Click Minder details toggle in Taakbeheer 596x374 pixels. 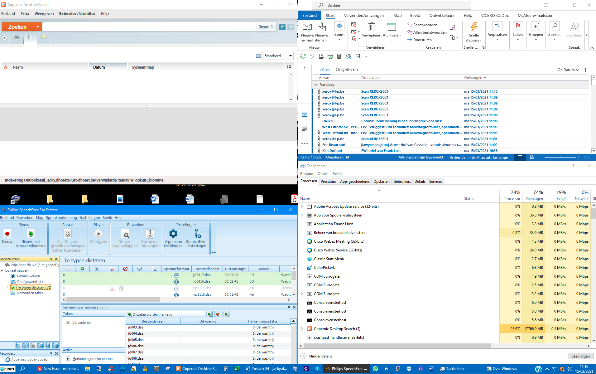tap(317, 356)
